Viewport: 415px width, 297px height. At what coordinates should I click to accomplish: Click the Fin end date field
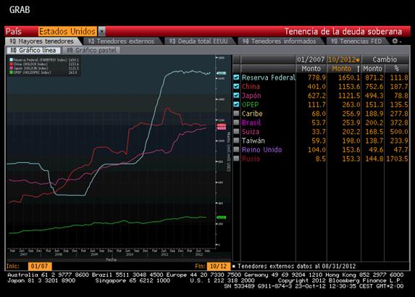click(218, 266)
